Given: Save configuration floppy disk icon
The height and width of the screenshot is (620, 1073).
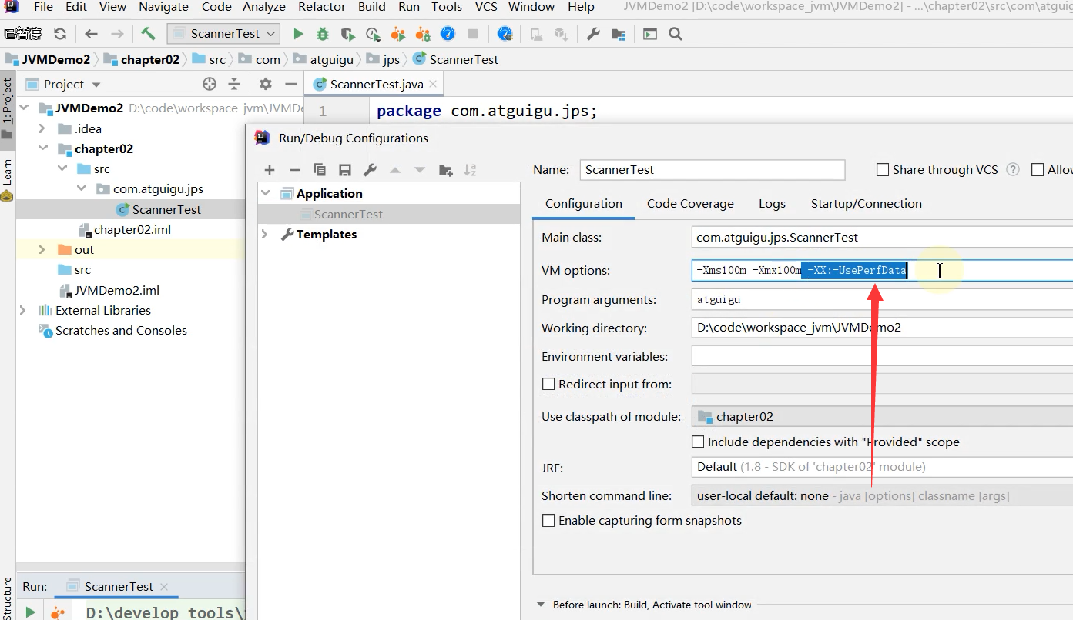Looking at the screenshot, I should click(345, 170).
